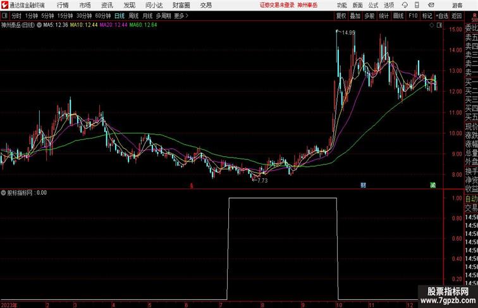Click the 标记 mark button
The width and height of the screenshot is (478, 308).
click(427, 16)
